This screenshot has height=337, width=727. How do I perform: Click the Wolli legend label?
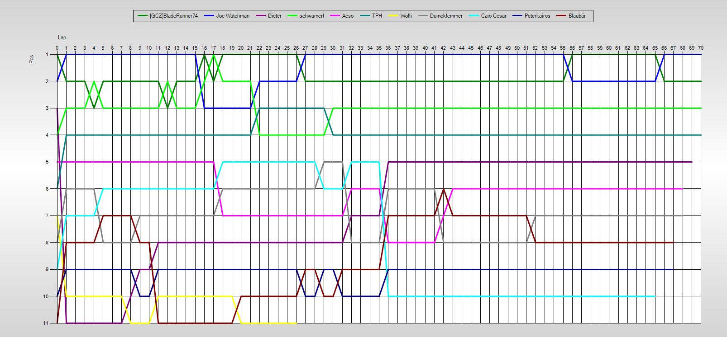coord(406,16)
